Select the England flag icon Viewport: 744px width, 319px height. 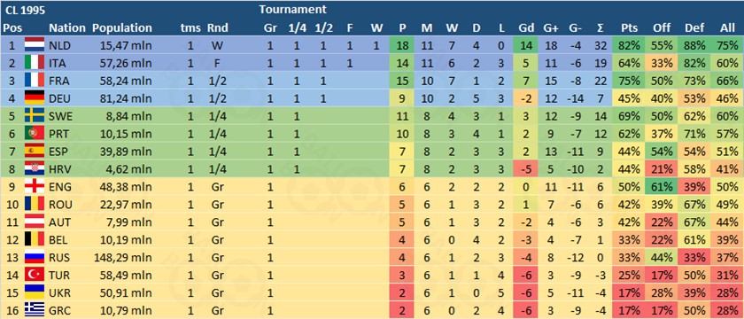(35, 187)
